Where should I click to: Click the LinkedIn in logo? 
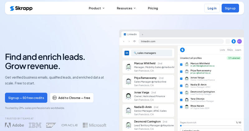127,53
